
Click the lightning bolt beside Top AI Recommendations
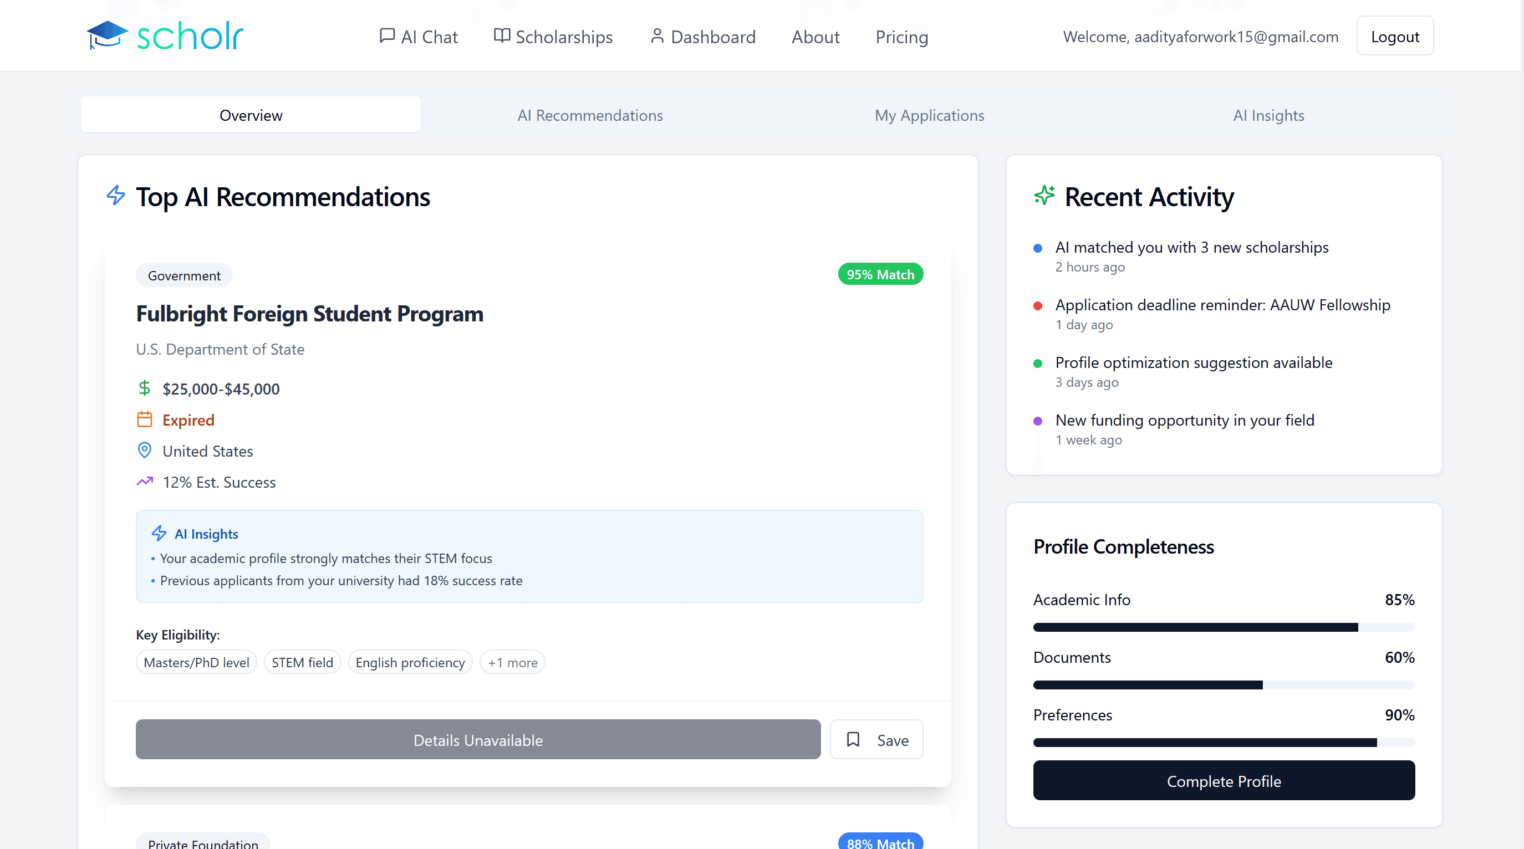116,196
